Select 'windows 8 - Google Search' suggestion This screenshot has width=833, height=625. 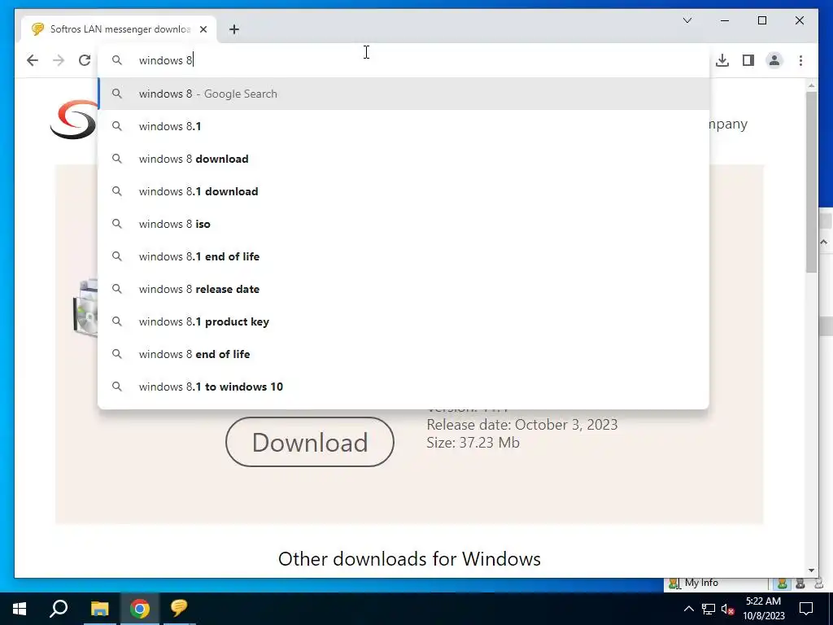point(403,94)
